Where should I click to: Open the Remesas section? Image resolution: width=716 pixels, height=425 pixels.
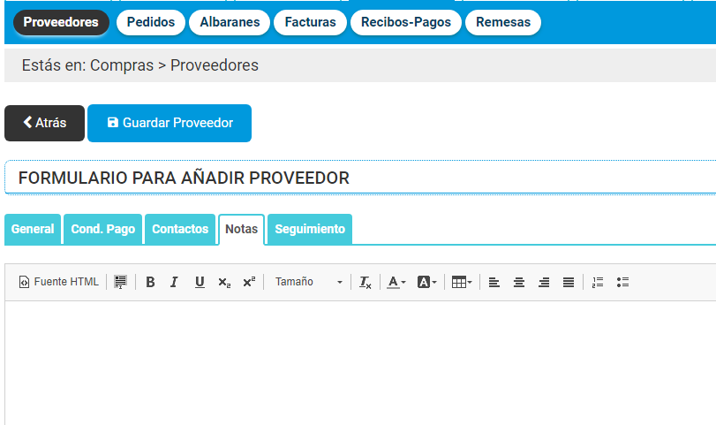[x=503, y=22]
